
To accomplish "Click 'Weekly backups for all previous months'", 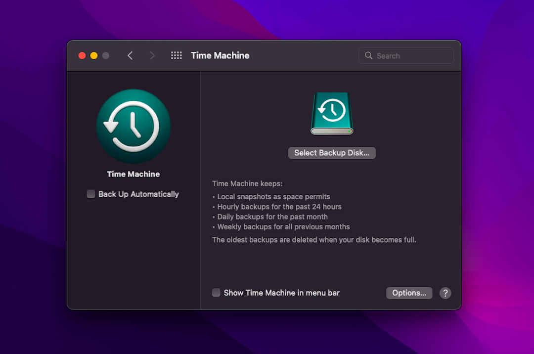I will tap(283, 227).
